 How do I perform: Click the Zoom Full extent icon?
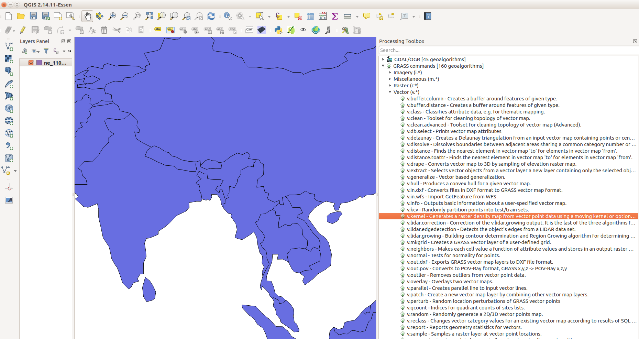pos(149,16)
